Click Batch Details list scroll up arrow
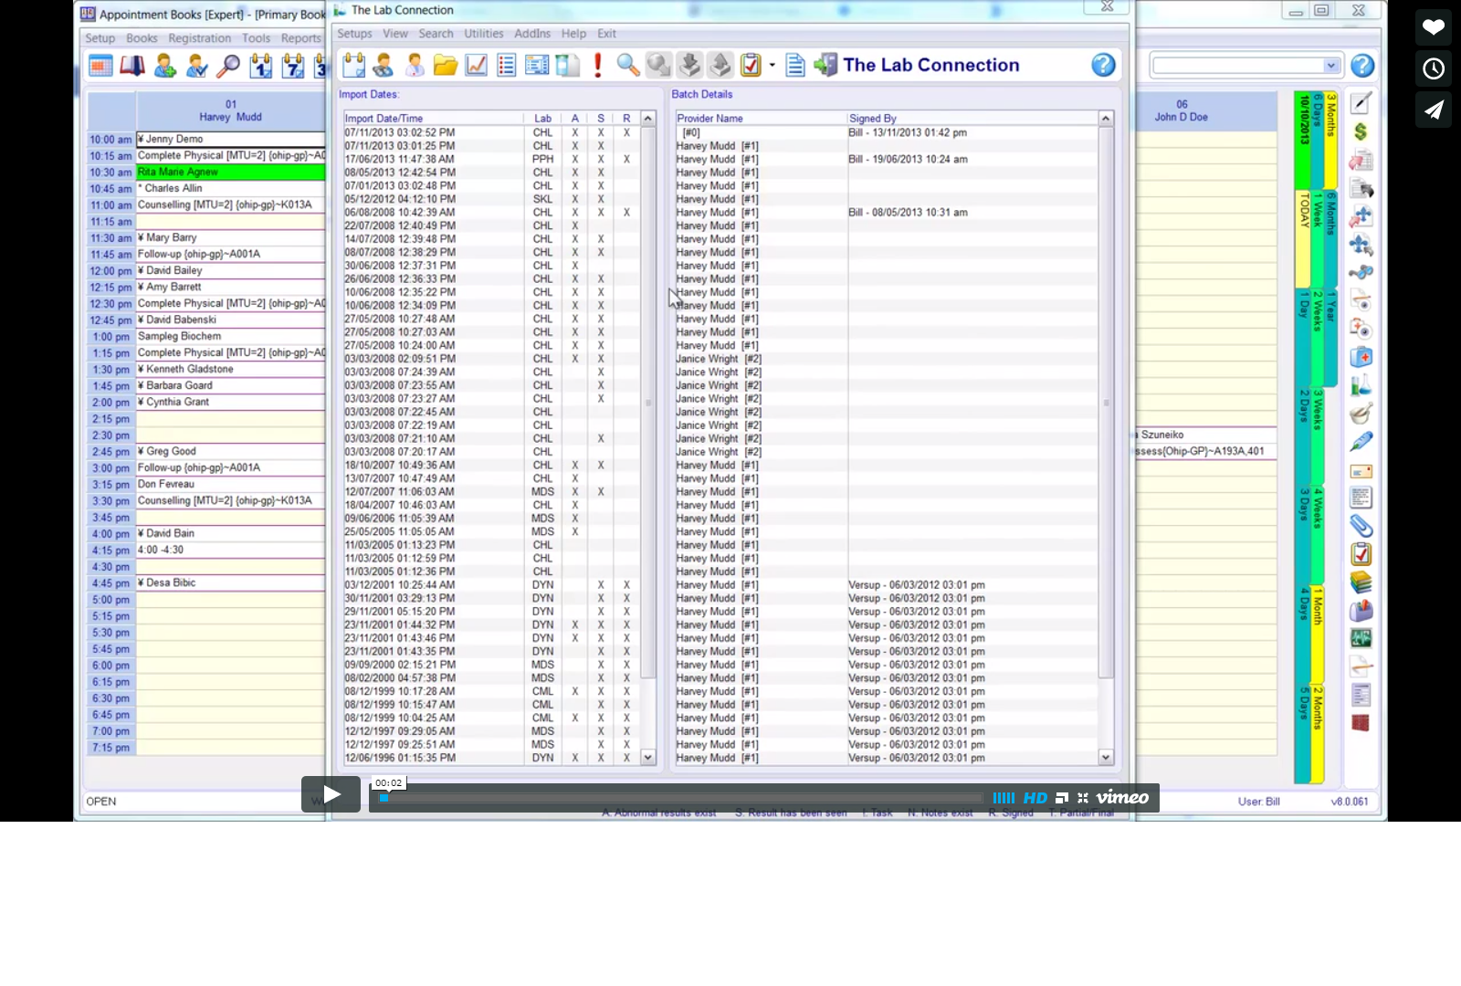This screenshot has height=986, width=1461. [x=1106, y=119]
